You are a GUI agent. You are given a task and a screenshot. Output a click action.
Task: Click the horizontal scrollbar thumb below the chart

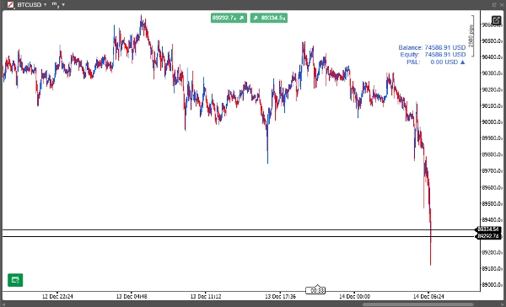coord(418,304)
